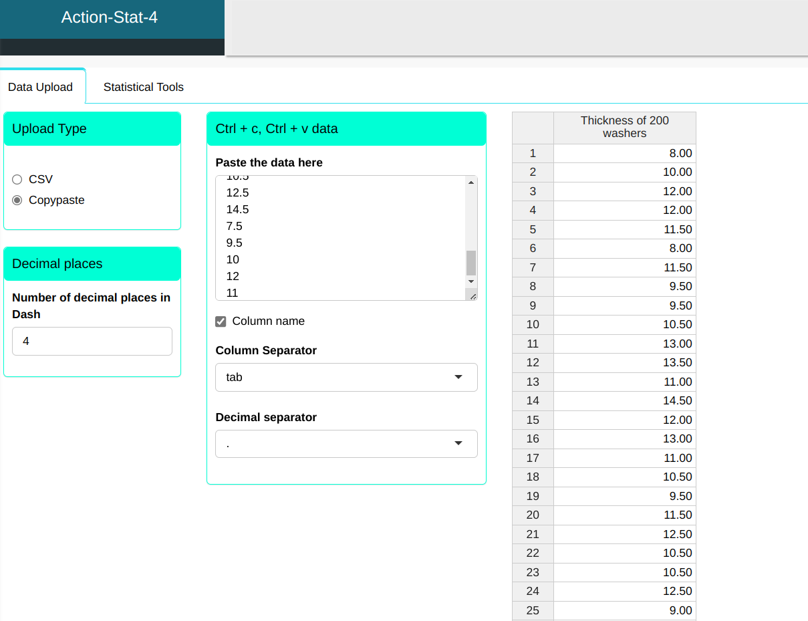
Task: Select the row 14 cell showing 14.50
Action: (624, 400)
